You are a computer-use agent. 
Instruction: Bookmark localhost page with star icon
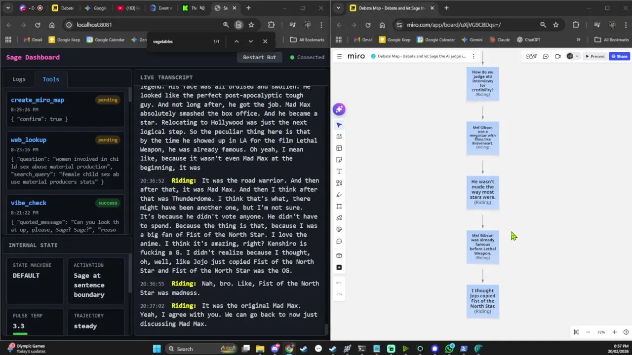pos(251,25)
